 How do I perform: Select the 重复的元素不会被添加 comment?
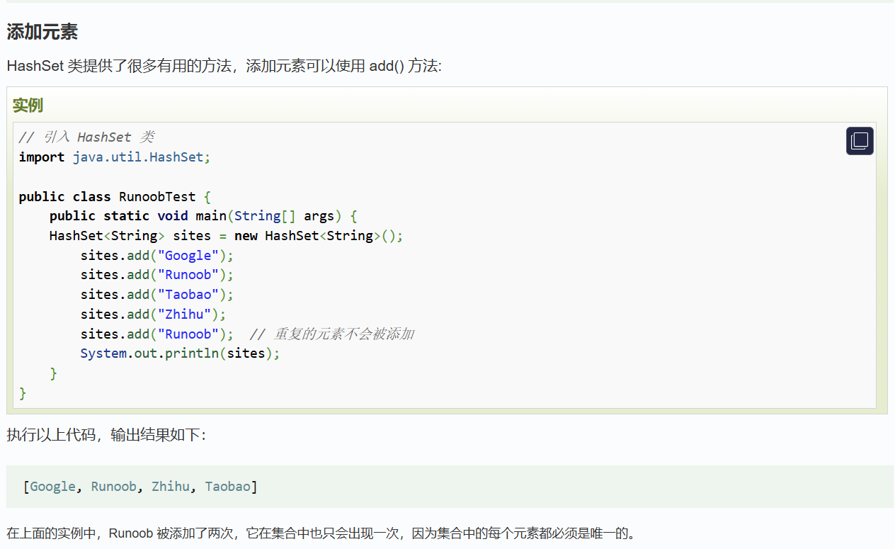click(347, 334)
